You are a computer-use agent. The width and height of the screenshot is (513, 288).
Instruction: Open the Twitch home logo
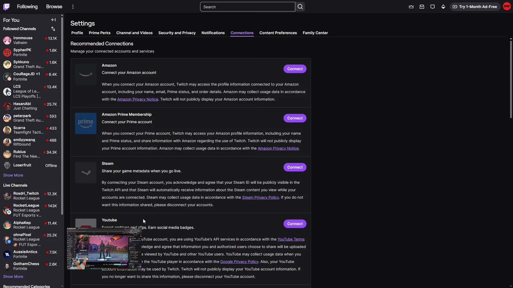pos(6,6)
